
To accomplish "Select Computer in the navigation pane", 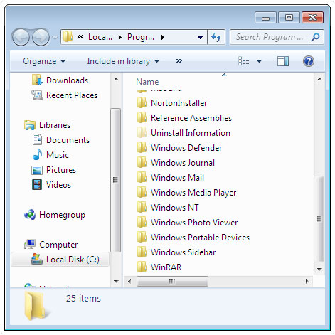I will coord(51,245).
